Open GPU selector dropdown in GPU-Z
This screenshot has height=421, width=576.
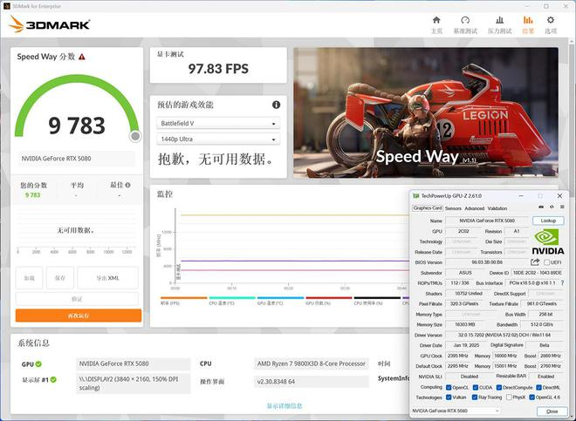click(456, 411)
